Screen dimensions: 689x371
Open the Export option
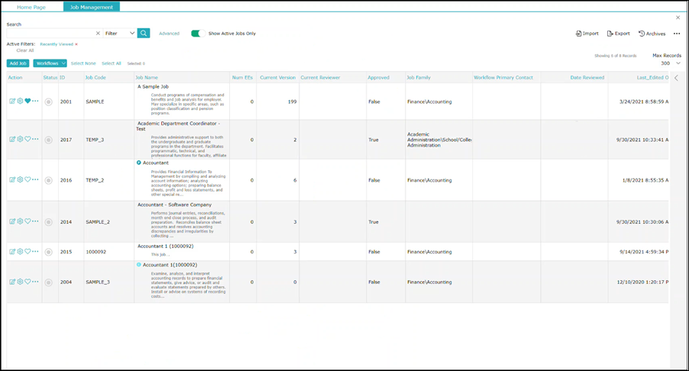[x=618, y=34]
